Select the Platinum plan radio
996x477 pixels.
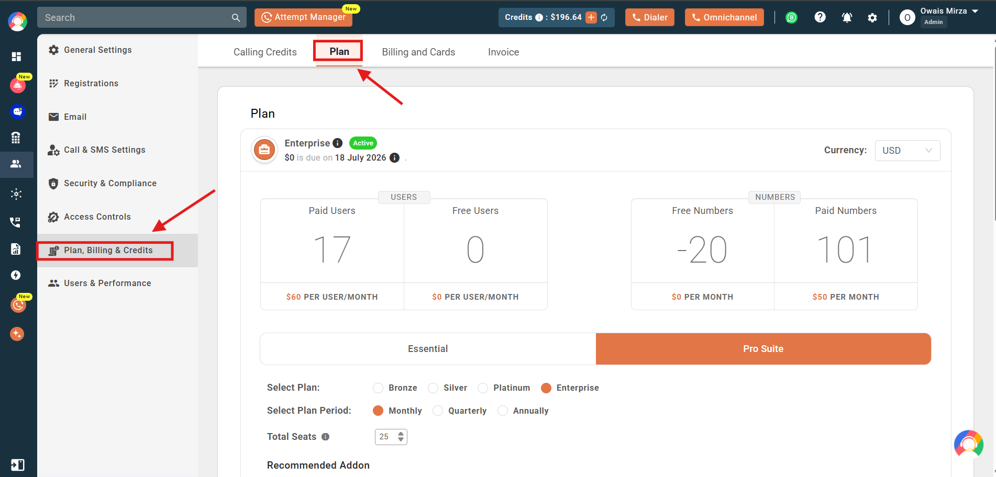tap(483, 388)
